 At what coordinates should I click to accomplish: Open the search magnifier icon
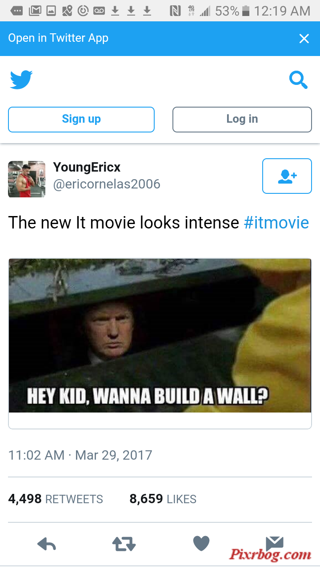point(298,80)
